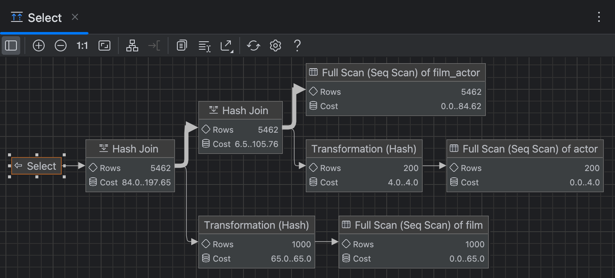Switch to the Select plan tab

pos(44,17)
